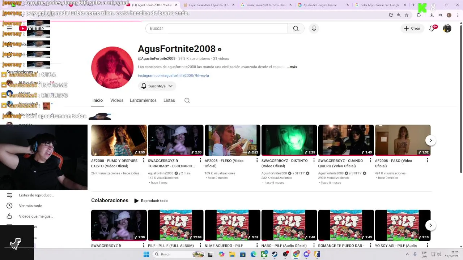
Task: Open options menu for AF2008 FLEKO video
Action: pos(257,160)
